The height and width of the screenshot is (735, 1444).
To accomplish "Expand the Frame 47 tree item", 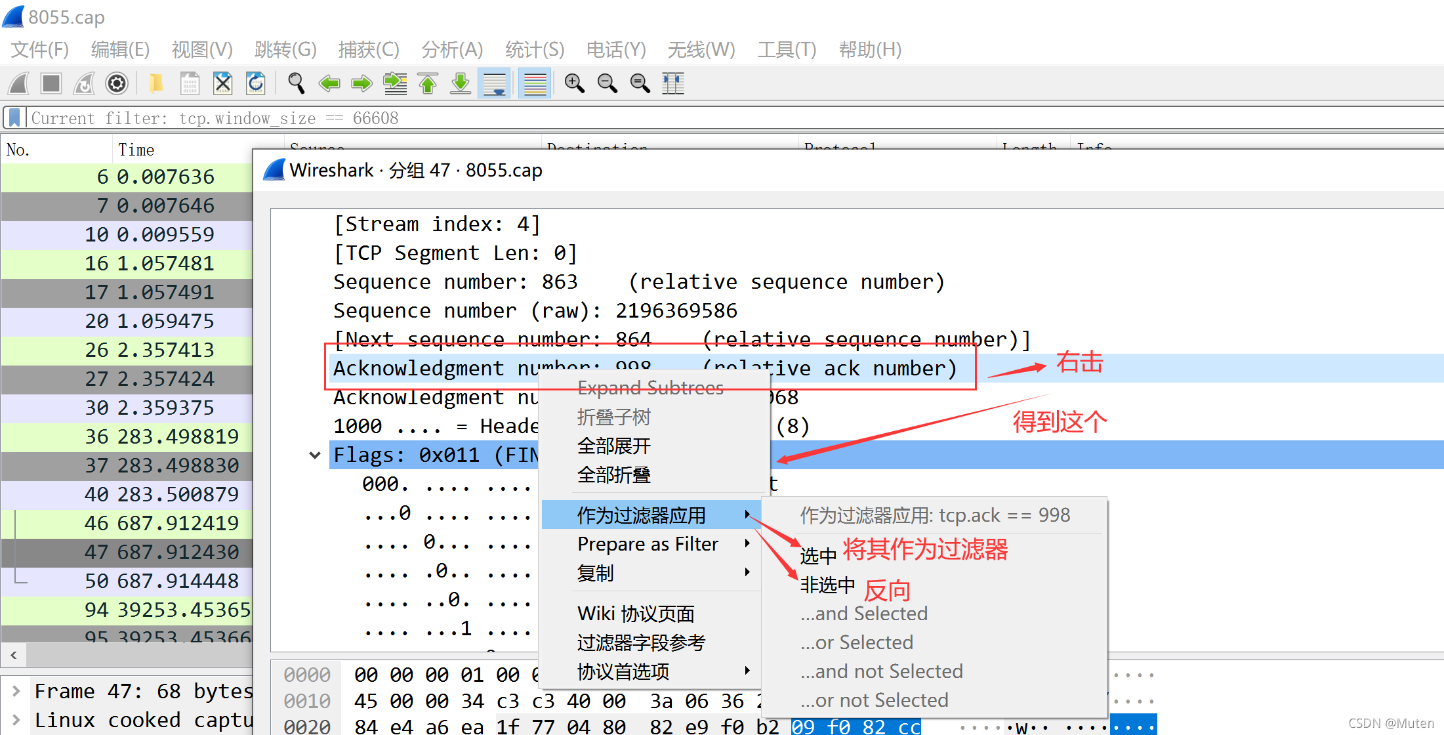I will [x=16, y=691].
